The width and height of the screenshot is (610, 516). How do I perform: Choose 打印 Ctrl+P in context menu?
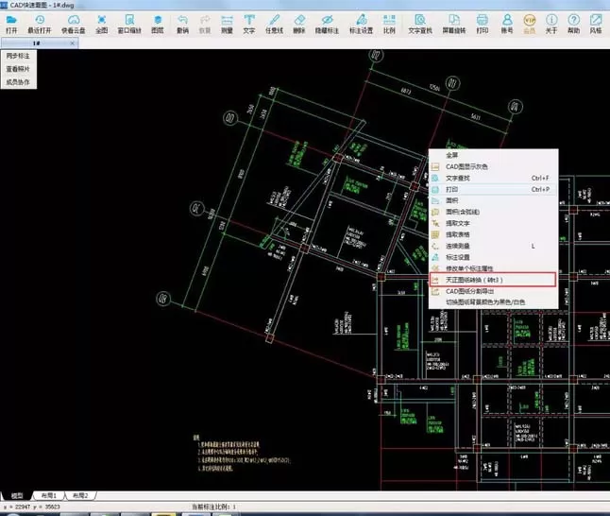(x=493, y=189)
